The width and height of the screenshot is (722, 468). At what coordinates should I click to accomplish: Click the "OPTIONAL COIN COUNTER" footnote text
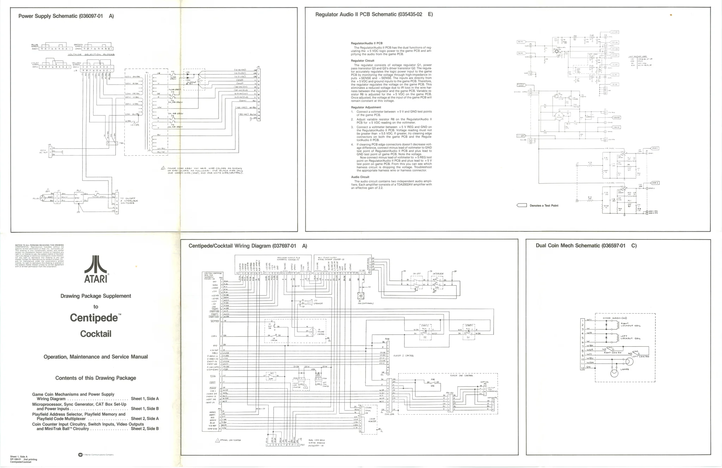pos(230,440)
